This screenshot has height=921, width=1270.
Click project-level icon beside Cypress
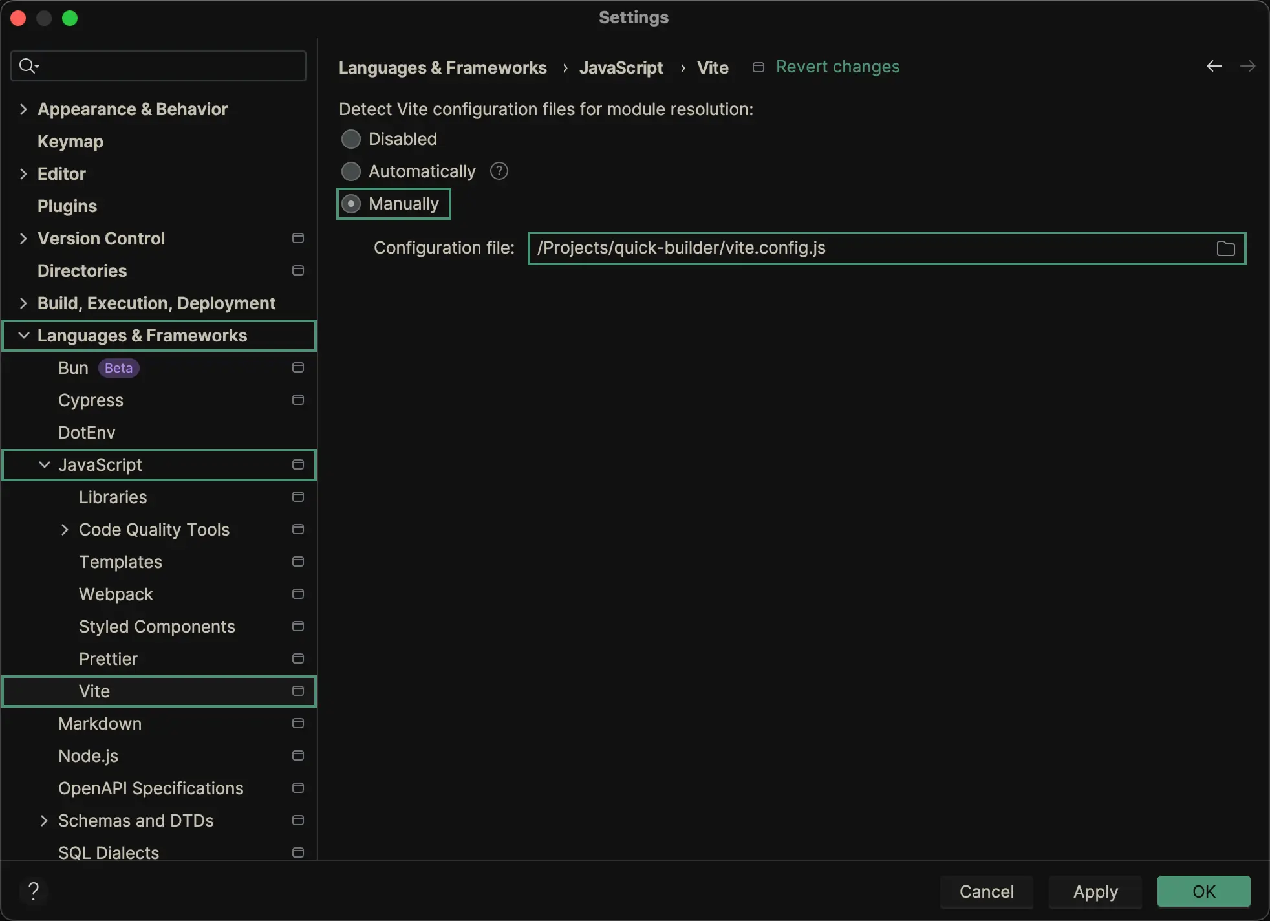[298, 400]
